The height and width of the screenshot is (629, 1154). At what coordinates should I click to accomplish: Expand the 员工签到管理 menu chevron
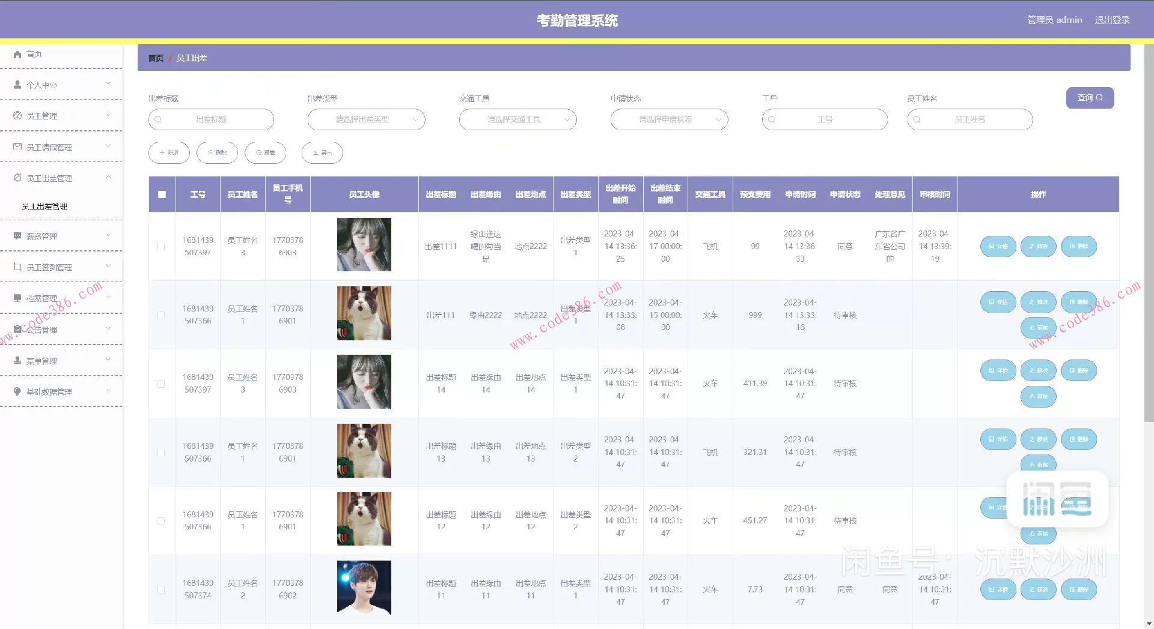click(x=108, y=266)
